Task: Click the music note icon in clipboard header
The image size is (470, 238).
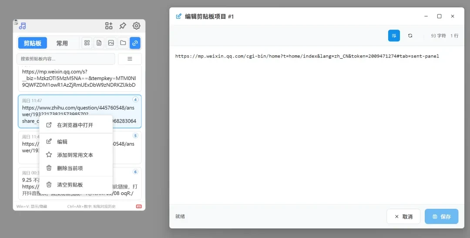Action: 23,26
